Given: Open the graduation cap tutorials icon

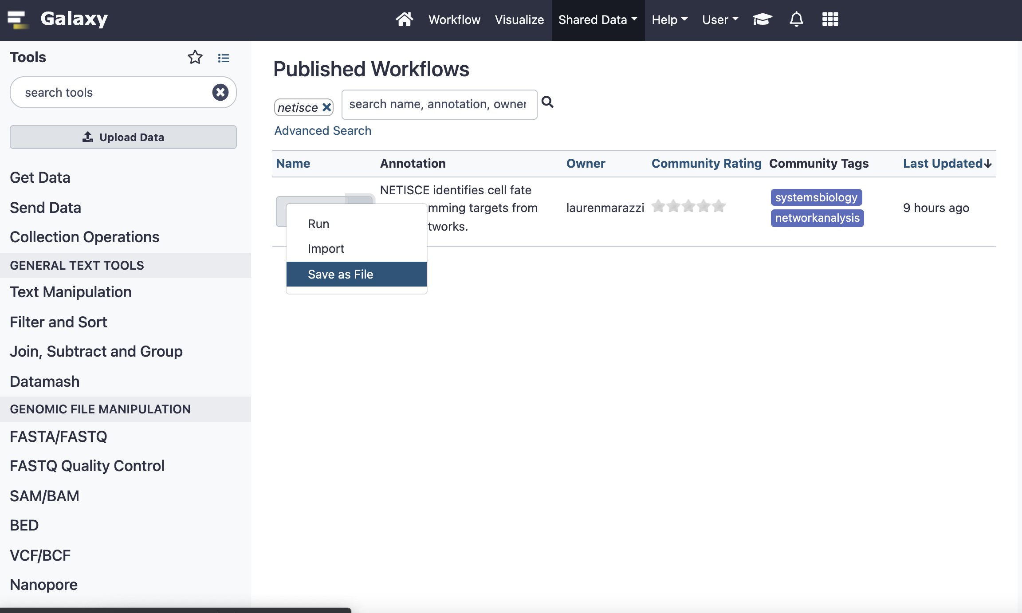Looking at the screenshot, I should (763, 20).
